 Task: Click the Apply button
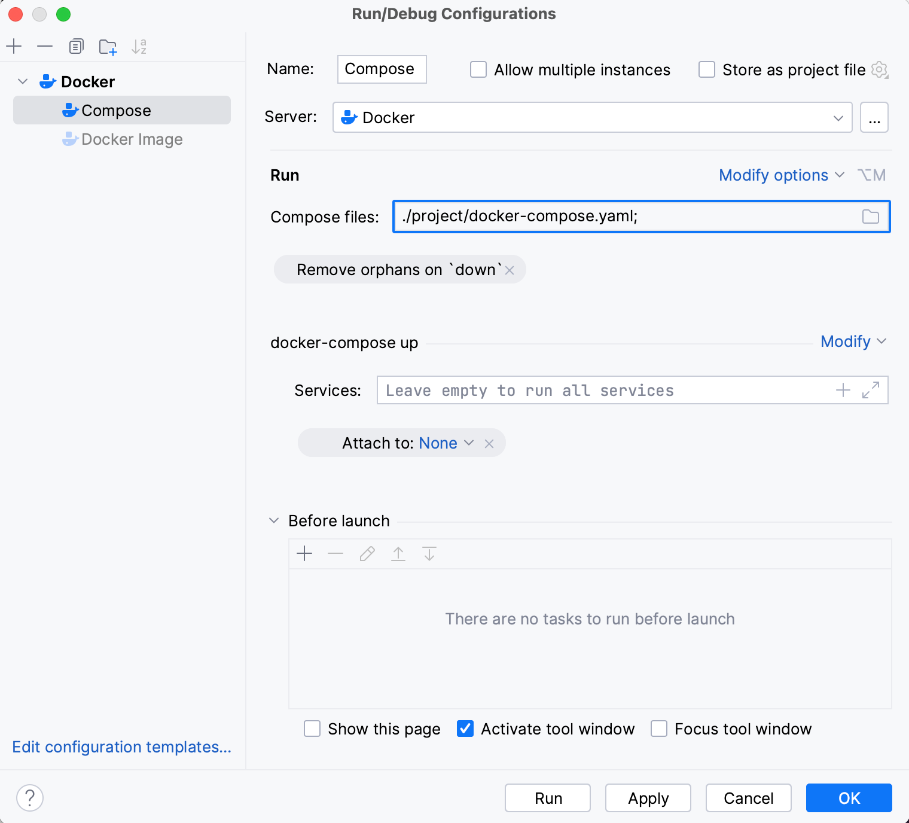coord(648,798)
